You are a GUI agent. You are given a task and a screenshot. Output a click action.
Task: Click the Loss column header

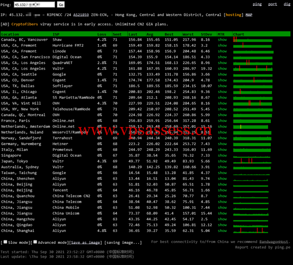[x=102, y=35]
